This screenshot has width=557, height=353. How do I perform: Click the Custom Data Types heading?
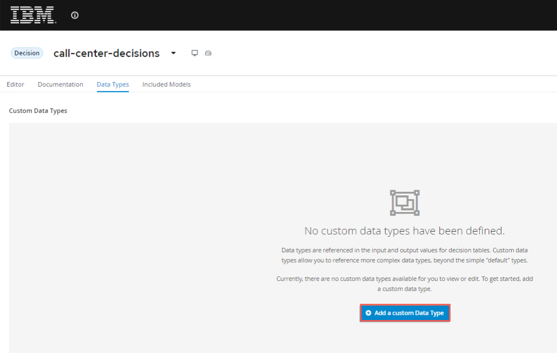[x=38, y=111]
